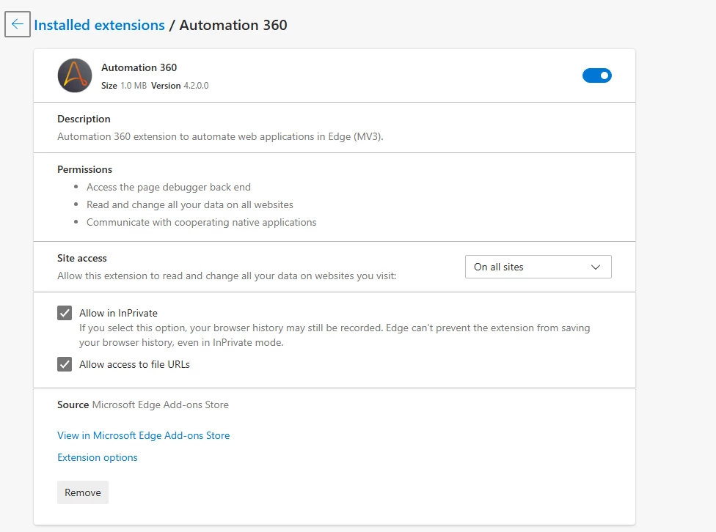This screenshot has height=532, width=716.
Task: Click the 'Allow this extension to read' description
Action: click(x=227, y=276)
